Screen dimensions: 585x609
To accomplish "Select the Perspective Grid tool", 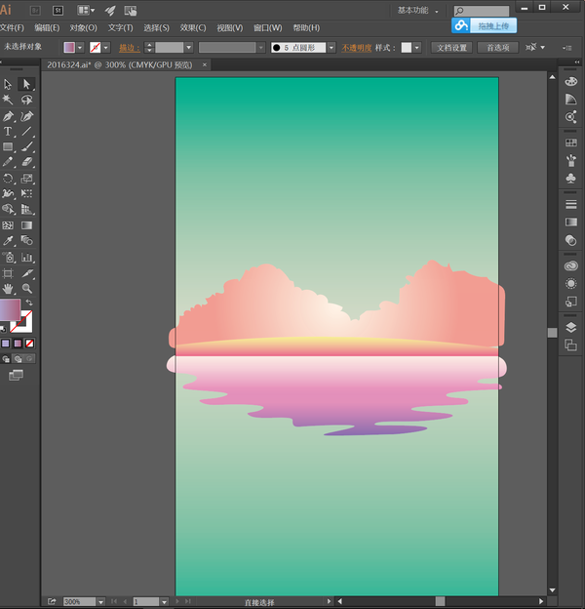I will coord(26,209).
